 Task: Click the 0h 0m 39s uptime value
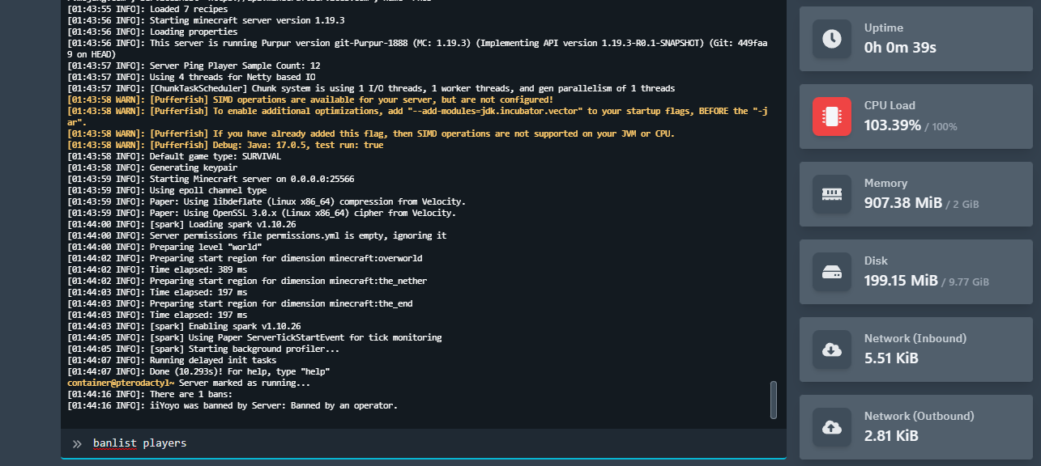[900, 48]
